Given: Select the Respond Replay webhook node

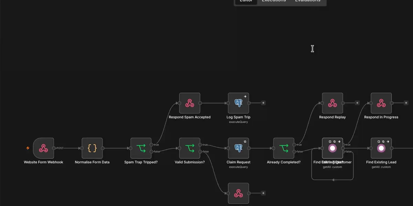Looking at the screenshot, I should tap(332, 103).
